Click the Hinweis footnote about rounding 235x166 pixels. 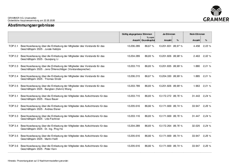click(38, 161)
